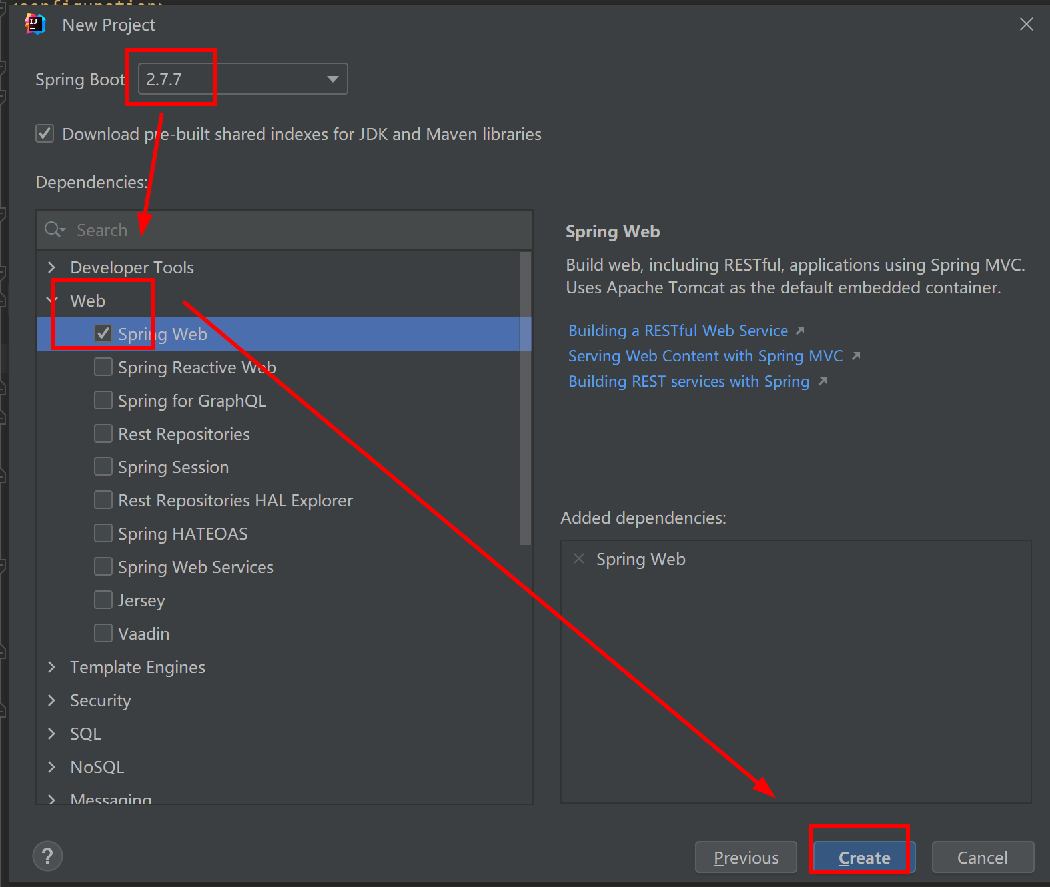Click the Cancel button
Screen dimensions: 1050x887
click(983, 857)
